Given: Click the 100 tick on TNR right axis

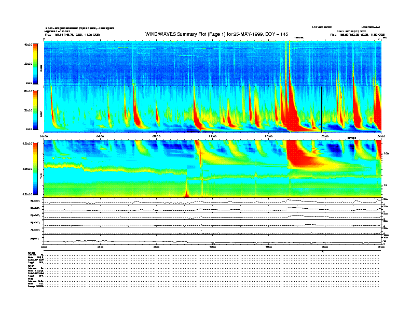Looking at the screenshot, I should tap(386, 153).
